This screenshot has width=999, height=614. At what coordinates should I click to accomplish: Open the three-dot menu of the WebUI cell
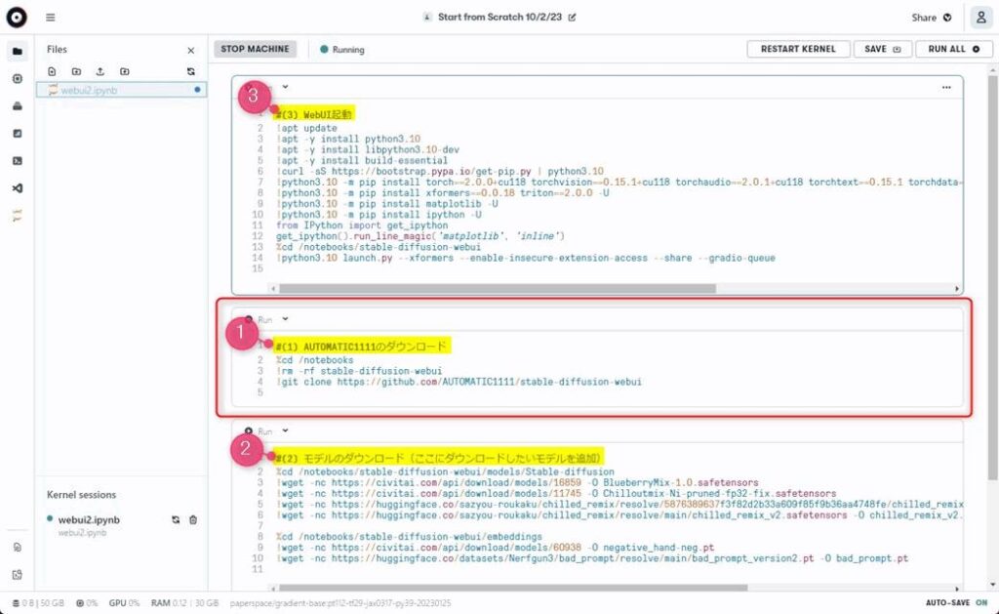pyautogui.click(x=946, y=87)
